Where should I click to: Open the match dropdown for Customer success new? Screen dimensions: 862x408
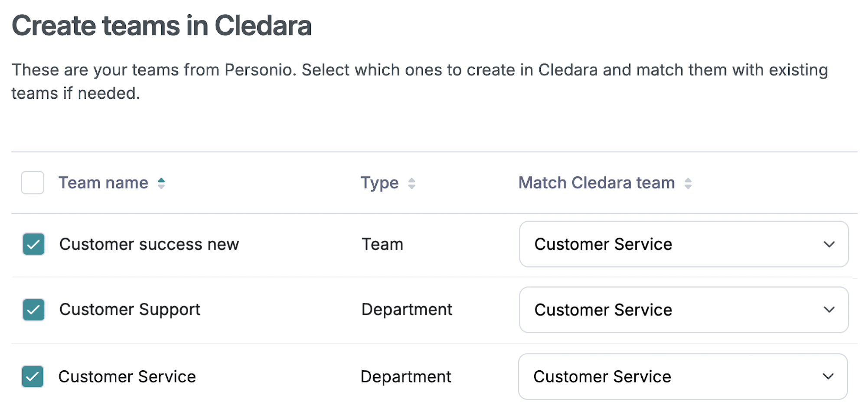(683, 244)
